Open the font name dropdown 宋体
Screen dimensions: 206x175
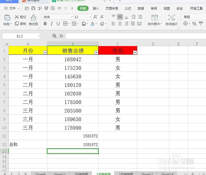[72, 17]
